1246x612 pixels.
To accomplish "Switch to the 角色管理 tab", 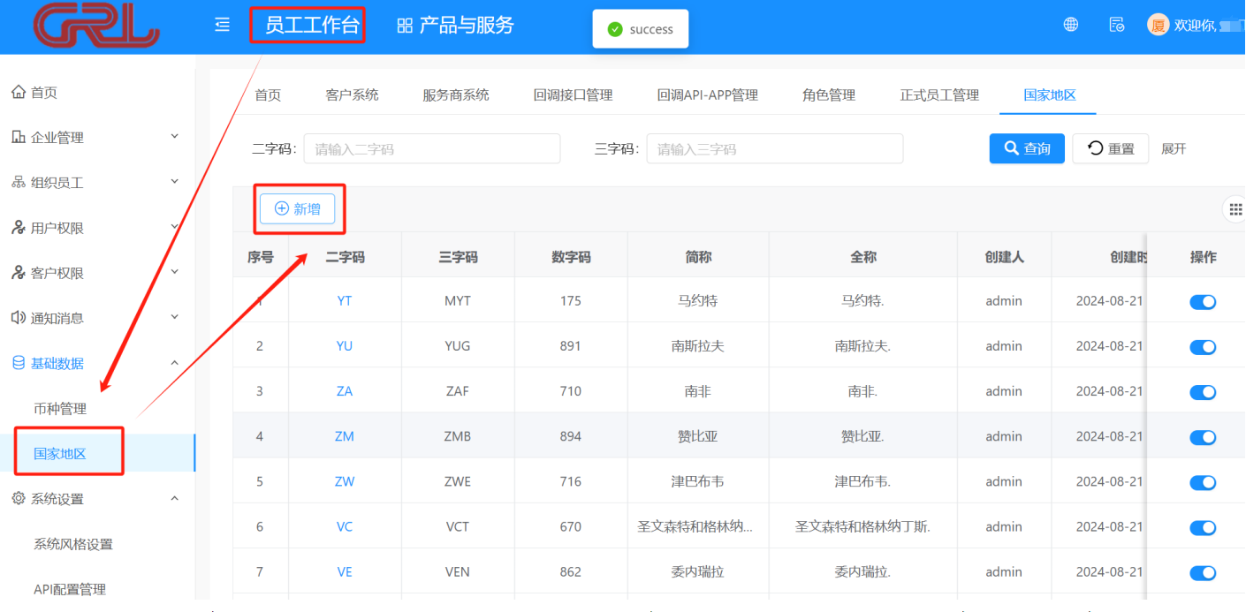I will point(828,94).
